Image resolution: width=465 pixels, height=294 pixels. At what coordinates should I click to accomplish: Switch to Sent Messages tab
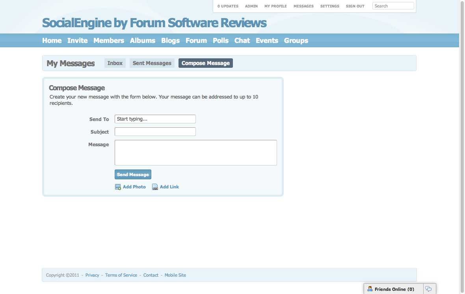tap(152, 63)
